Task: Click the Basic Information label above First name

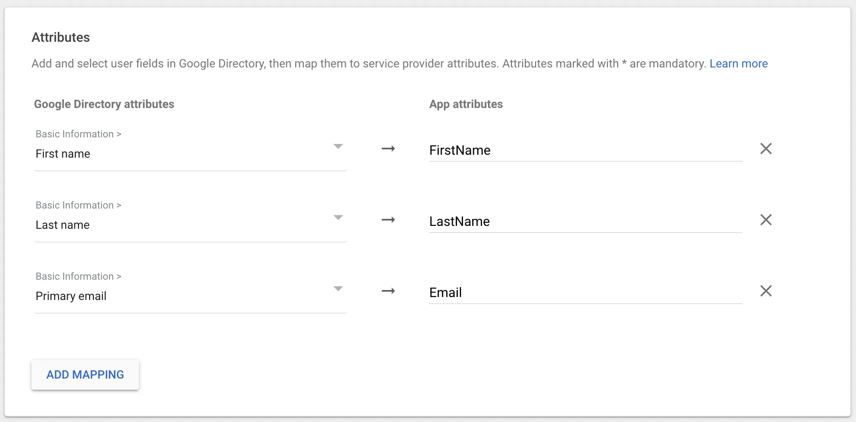Action: 79,134
